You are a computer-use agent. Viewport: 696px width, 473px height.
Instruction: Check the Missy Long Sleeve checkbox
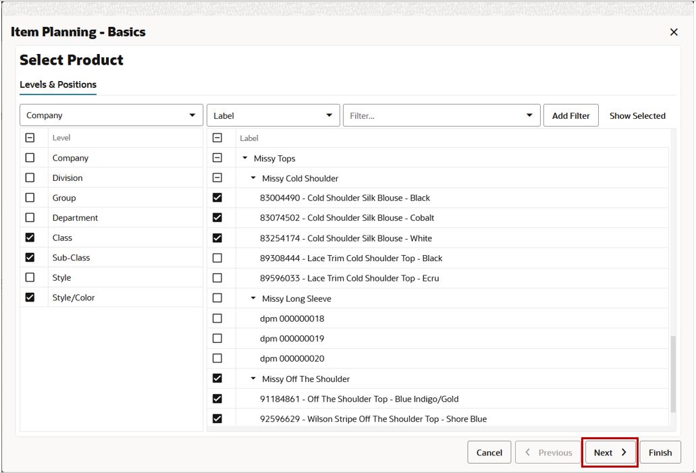coord(217,298)
